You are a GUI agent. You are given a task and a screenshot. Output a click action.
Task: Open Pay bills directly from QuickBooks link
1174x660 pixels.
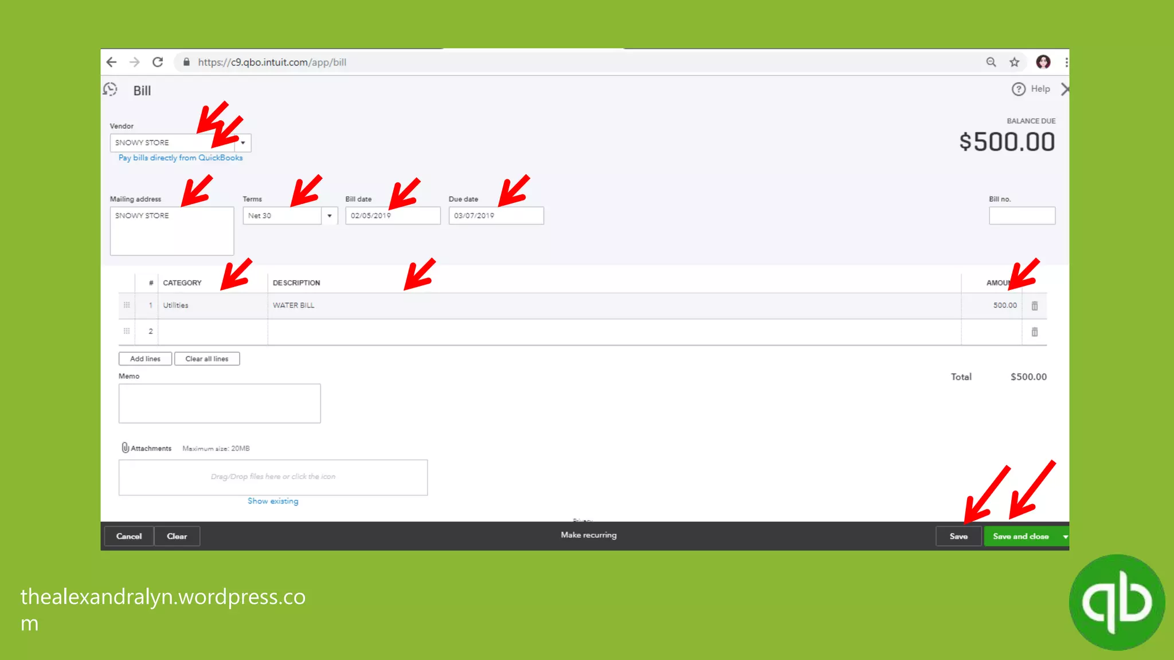[181, 158]
